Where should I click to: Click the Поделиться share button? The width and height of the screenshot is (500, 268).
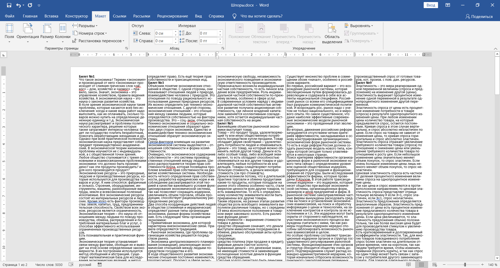[479, 16]
